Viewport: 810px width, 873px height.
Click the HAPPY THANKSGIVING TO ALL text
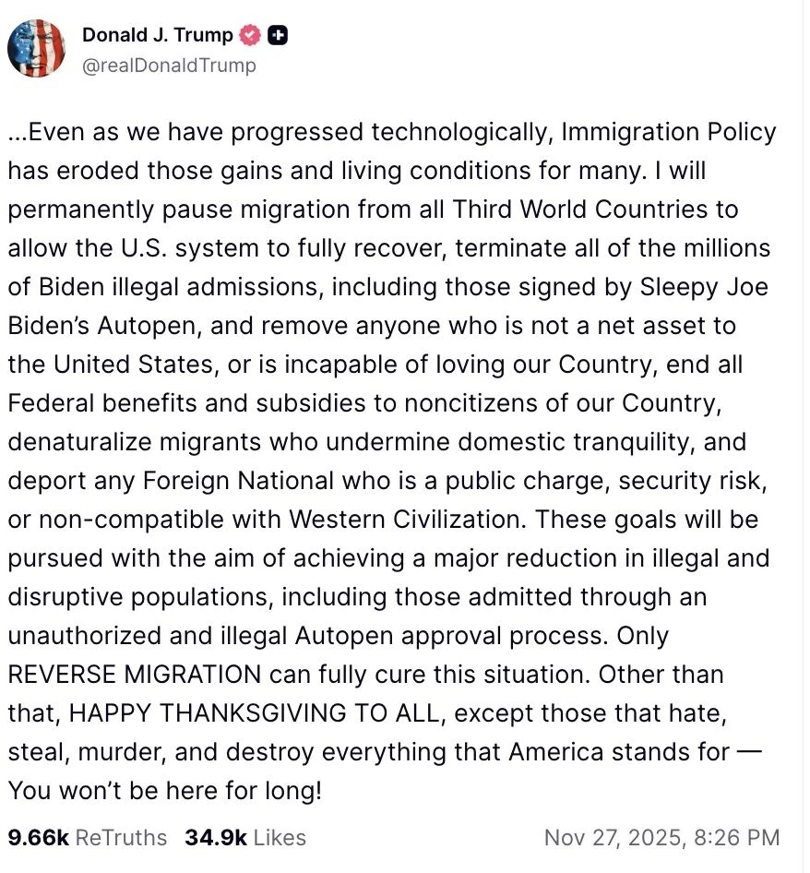254,713
